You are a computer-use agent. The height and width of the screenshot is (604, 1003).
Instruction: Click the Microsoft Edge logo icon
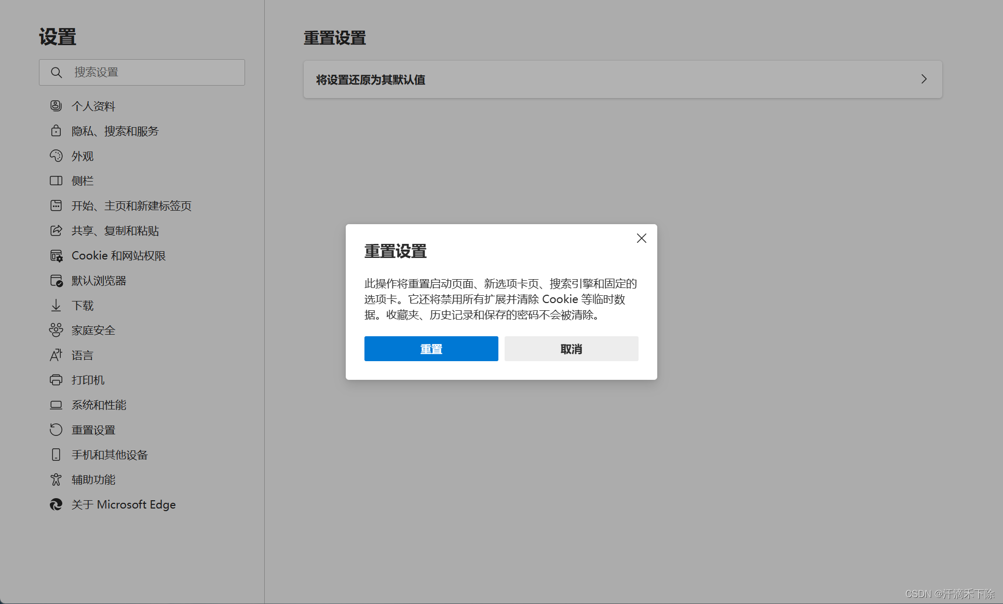(x=56, y=504)
